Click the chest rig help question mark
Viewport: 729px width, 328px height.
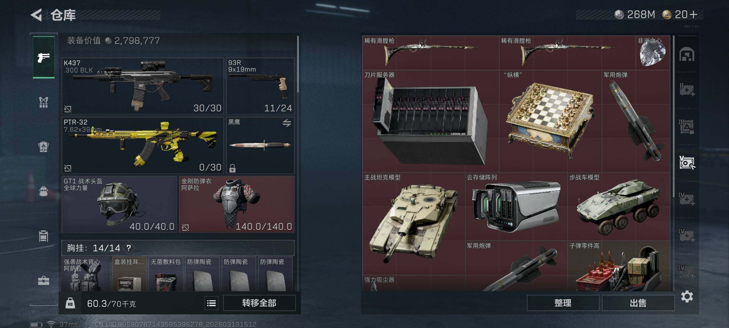[129, 248]
